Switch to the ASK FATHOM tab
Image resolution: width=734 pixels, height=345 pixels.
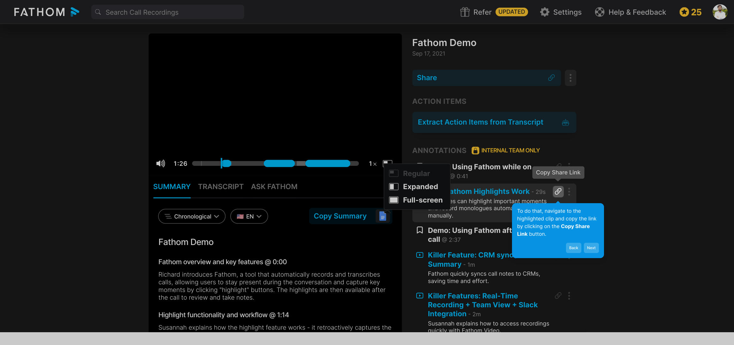pos(274,187)
